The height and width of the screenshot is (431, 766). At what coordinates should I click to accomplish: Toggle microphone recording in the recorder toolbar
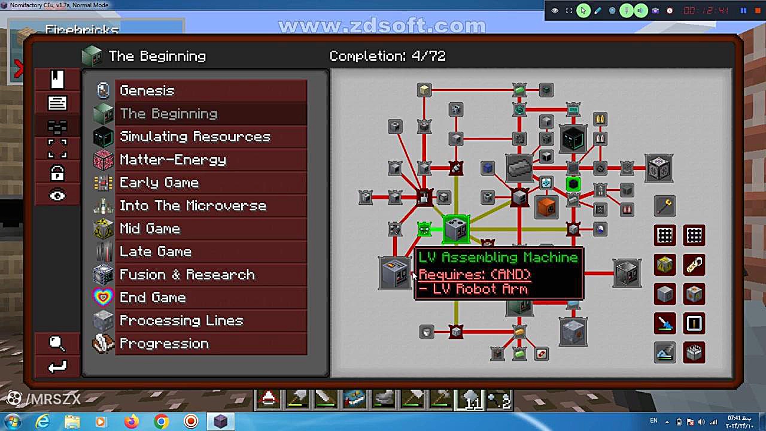point(627,11)
